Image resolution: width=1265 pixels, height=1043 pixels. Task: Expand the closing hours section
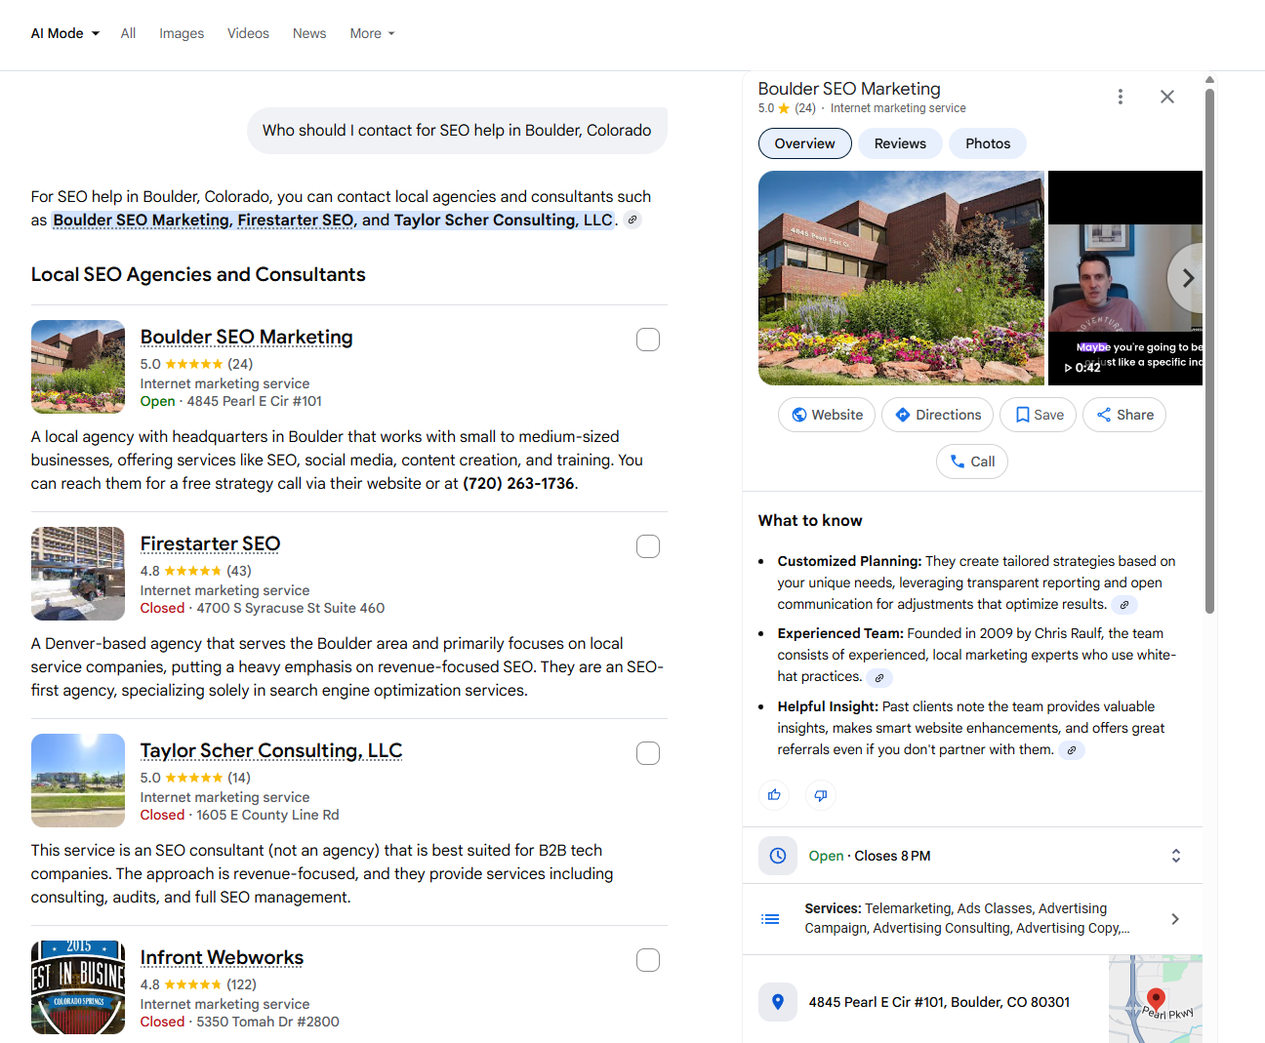click(x=1175, y=856)
